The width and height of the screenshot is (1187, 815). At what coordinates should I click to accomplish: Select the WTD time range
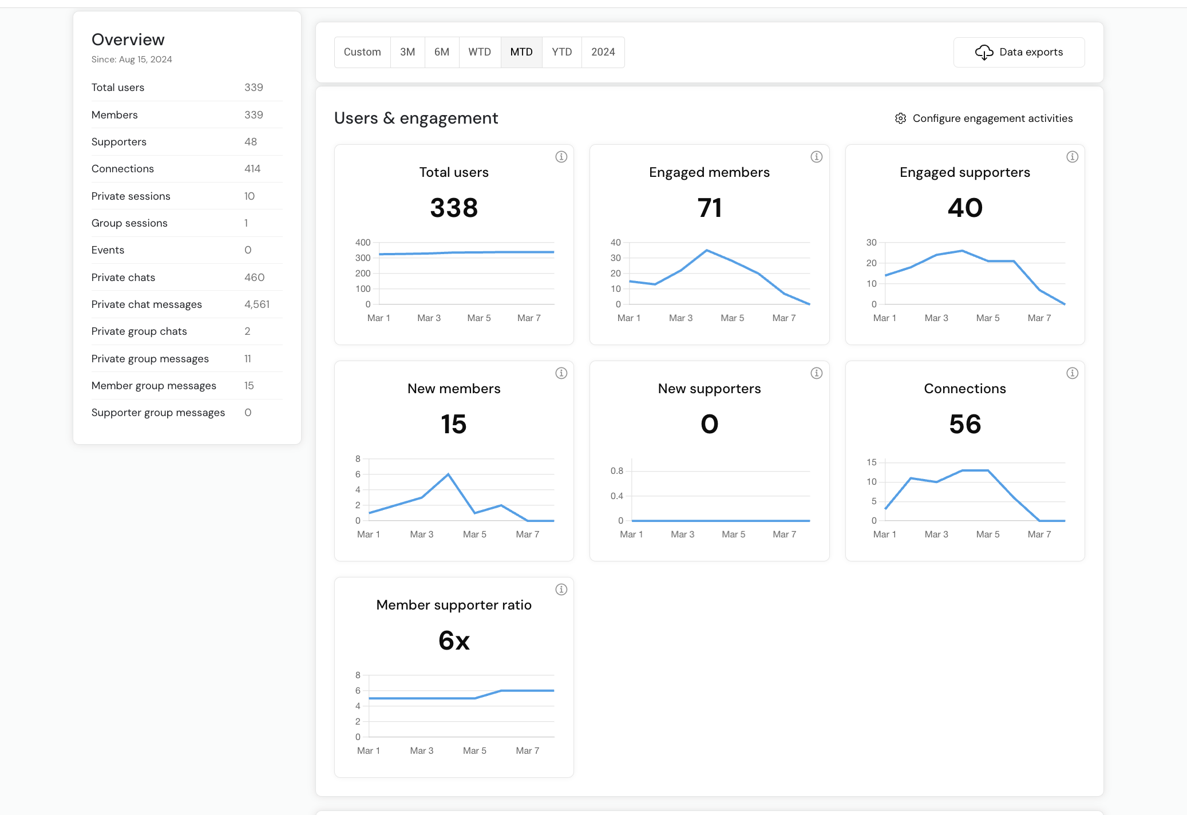click(480, 52)
